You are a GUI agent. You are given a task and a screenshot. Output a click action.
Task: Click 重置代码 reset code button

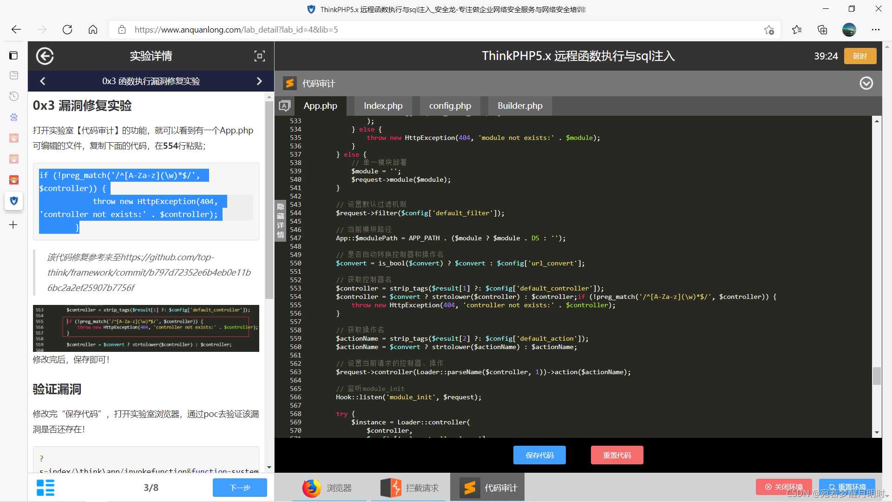pos(617,455)
